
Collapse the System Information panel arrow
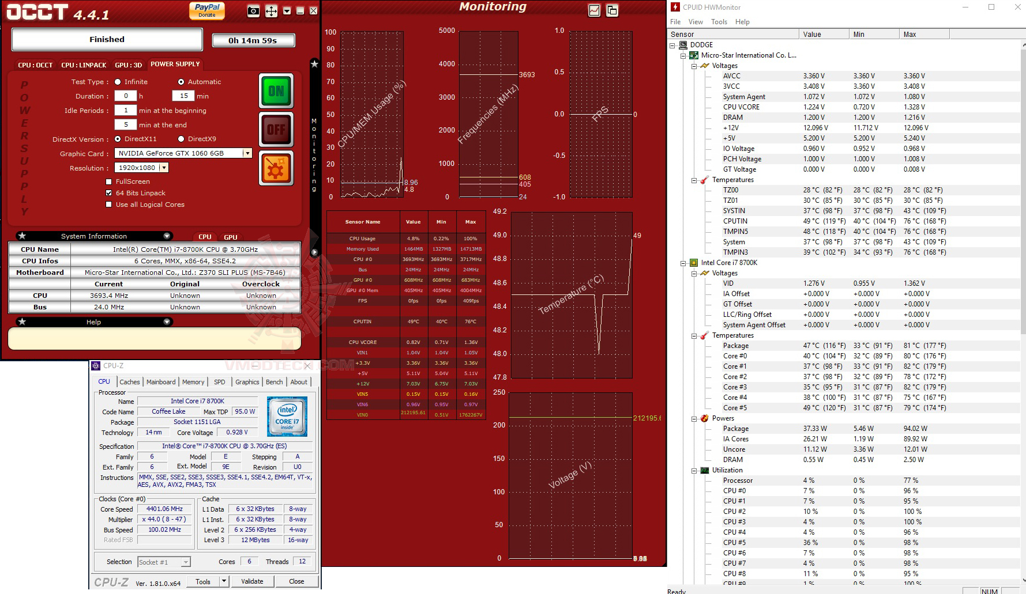(x=167, y=236)
